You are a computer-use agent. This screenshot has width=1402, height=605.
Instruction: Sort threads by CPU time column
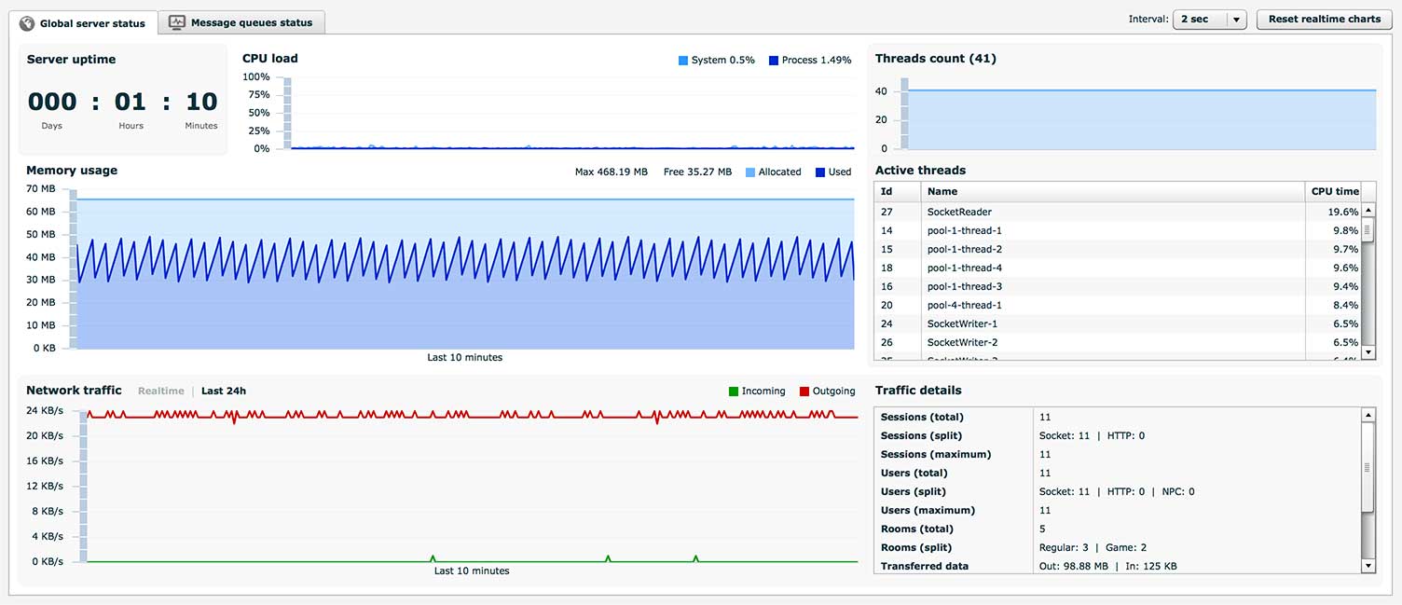[1334, 191]
